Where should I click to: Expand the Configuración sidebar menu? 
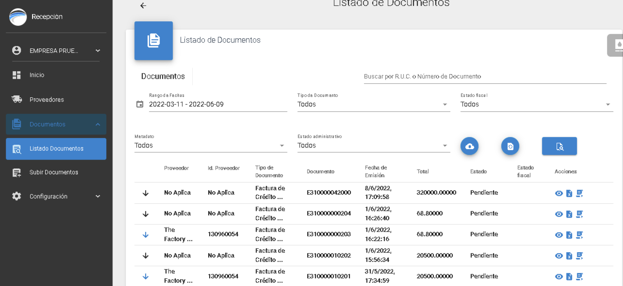point(56,196)
